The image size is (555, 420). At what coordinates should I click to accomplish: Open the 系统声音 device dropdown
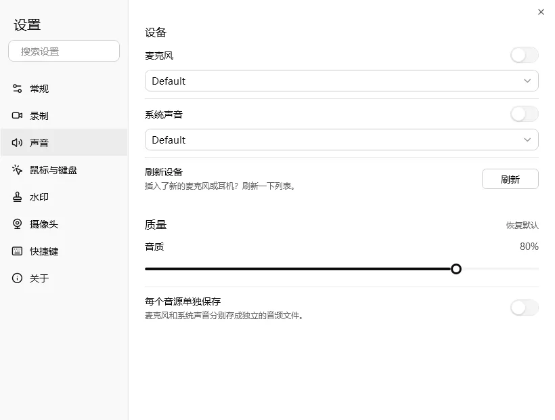pos(342,140)
